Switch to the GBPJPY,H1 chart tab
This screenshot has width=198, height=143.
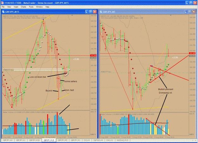[x=21, y=140]
